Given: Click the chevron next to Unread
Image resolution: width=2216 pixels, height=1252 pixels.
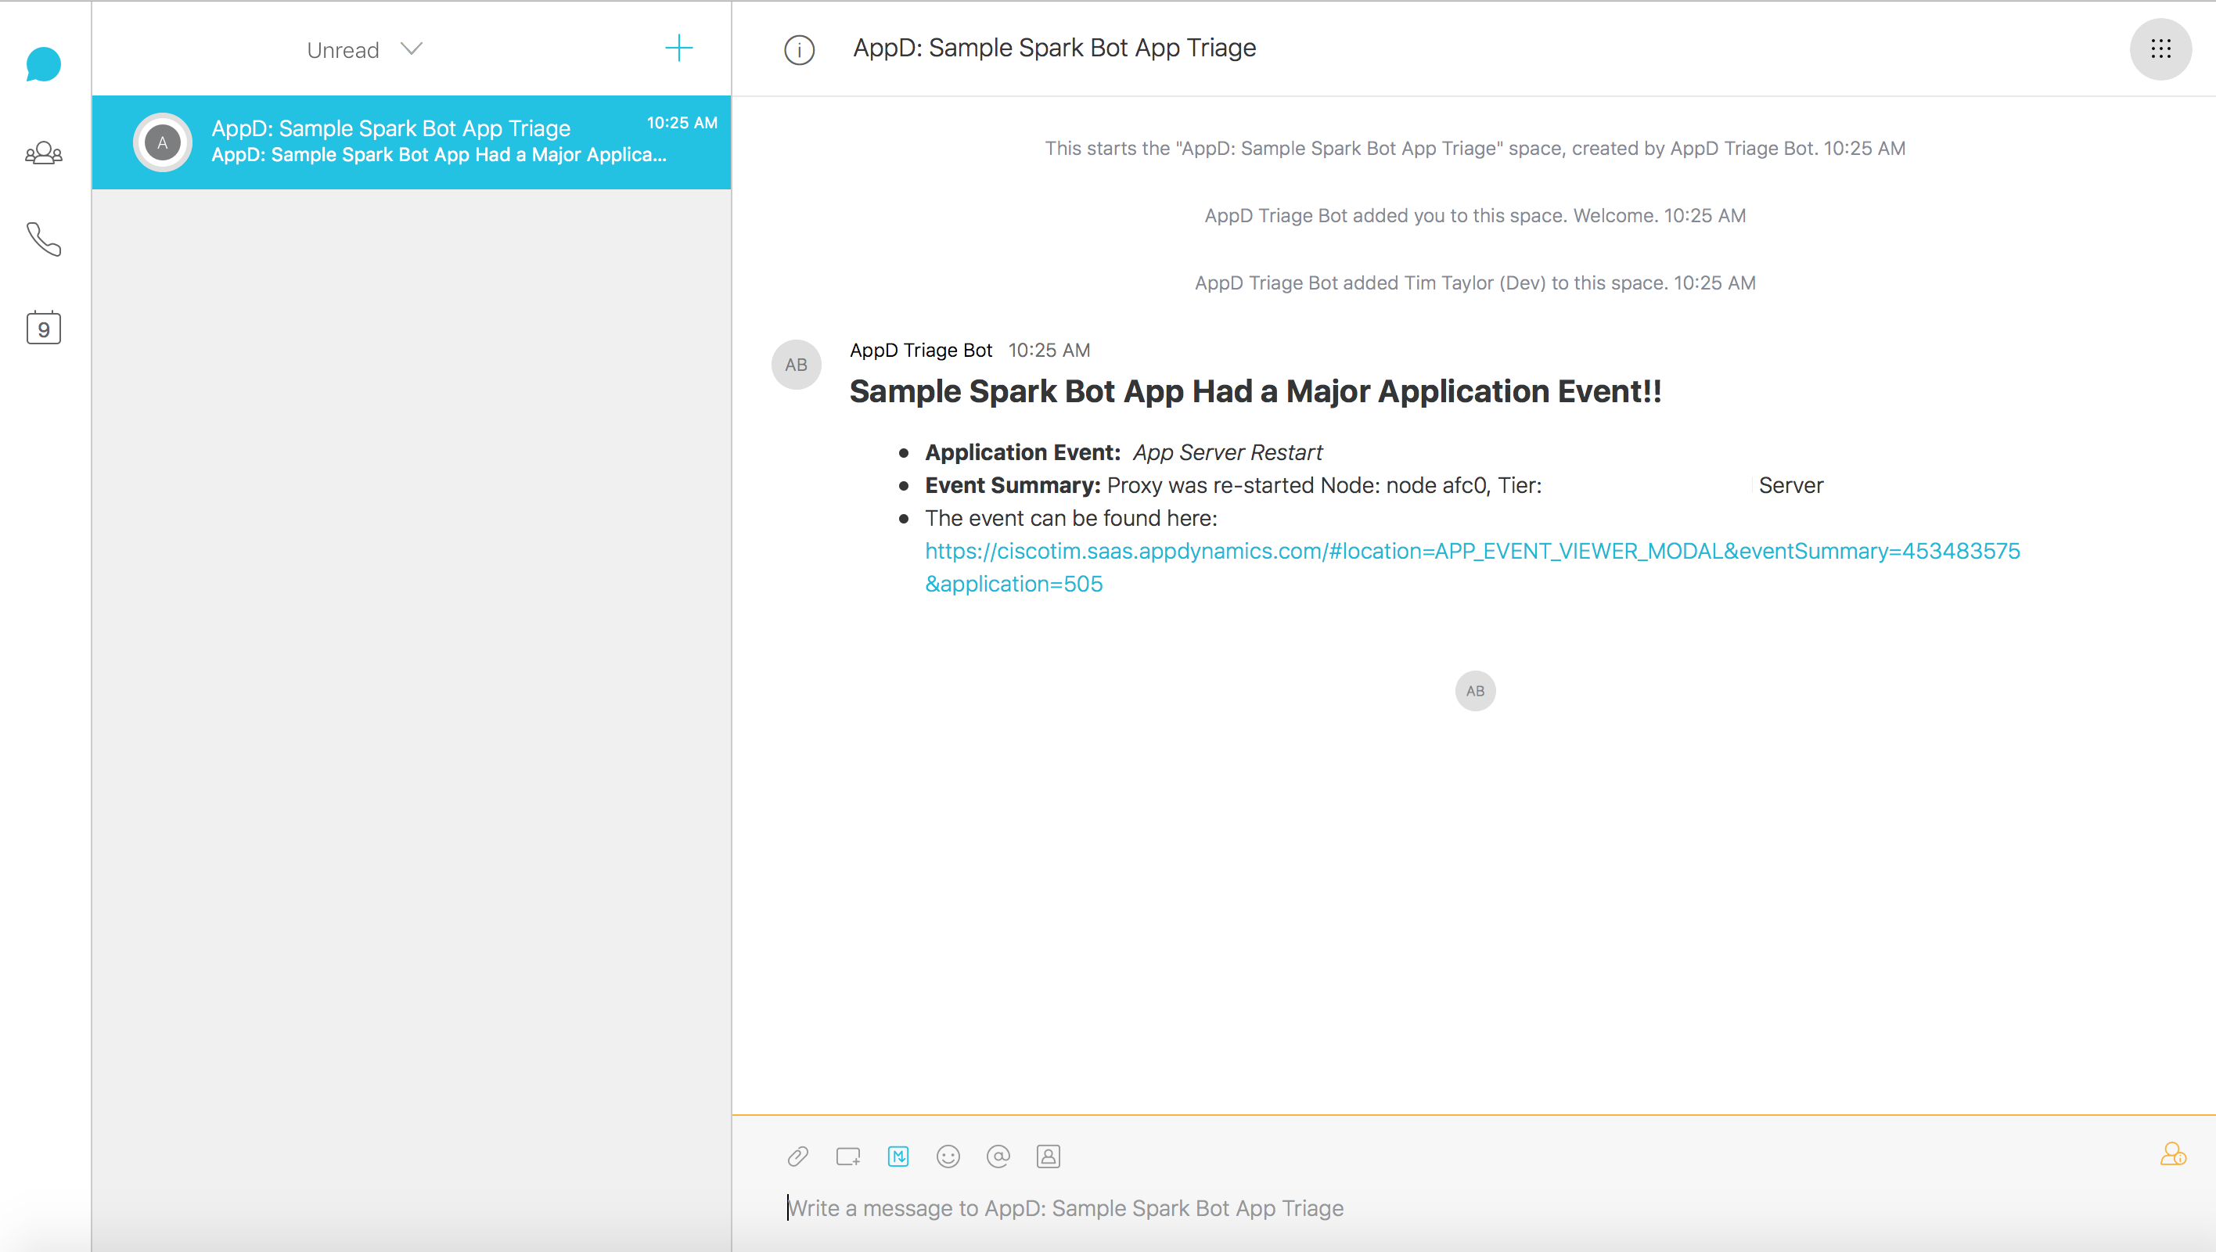Looking at the screenshot, I should pos(412,49).
